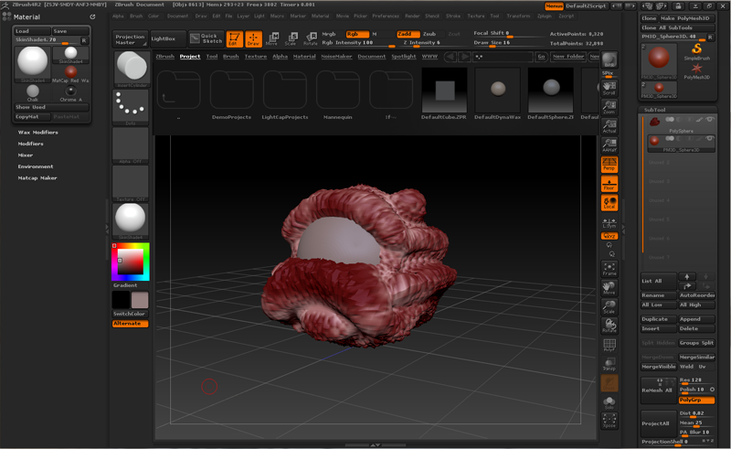Select the Draw mode icon

[253, 38]
